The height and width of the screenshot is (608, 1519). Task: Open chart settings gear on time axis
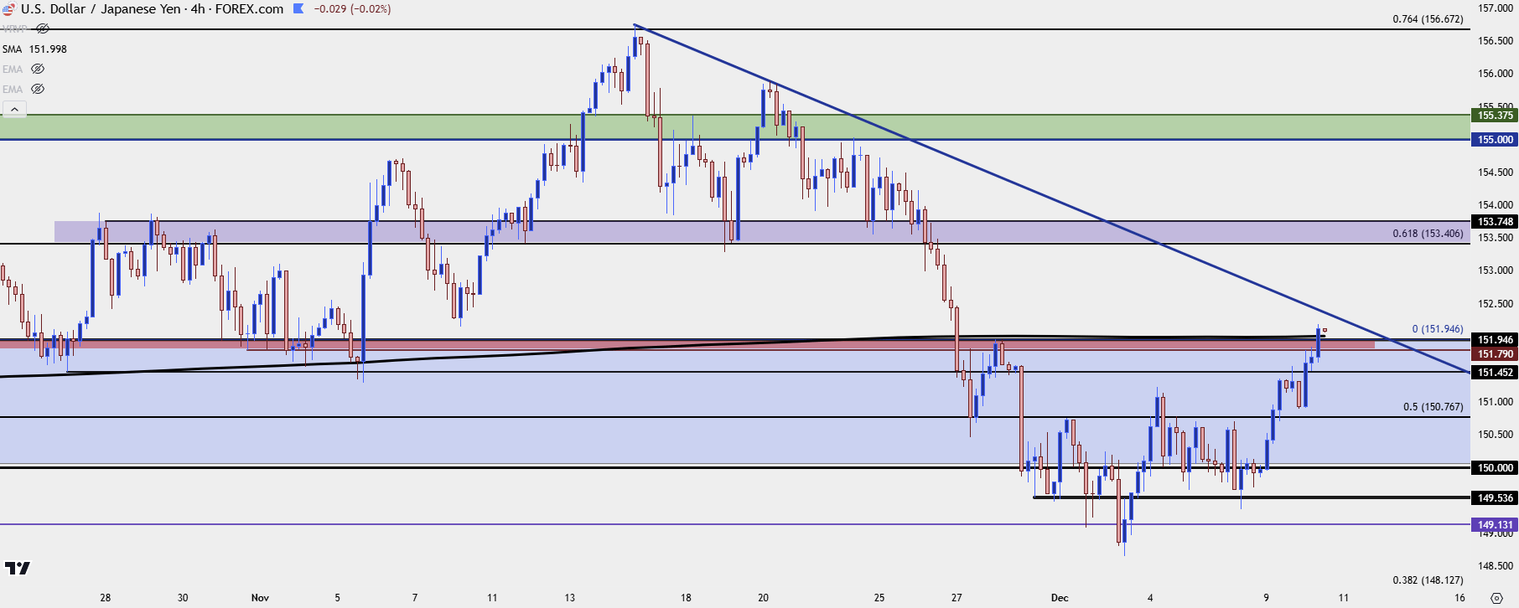(1496, 598)
